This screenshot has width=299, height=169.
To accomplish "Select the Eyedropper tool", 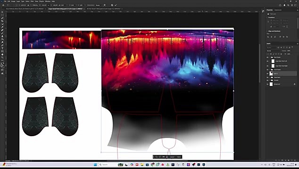I will pos(2,27).
